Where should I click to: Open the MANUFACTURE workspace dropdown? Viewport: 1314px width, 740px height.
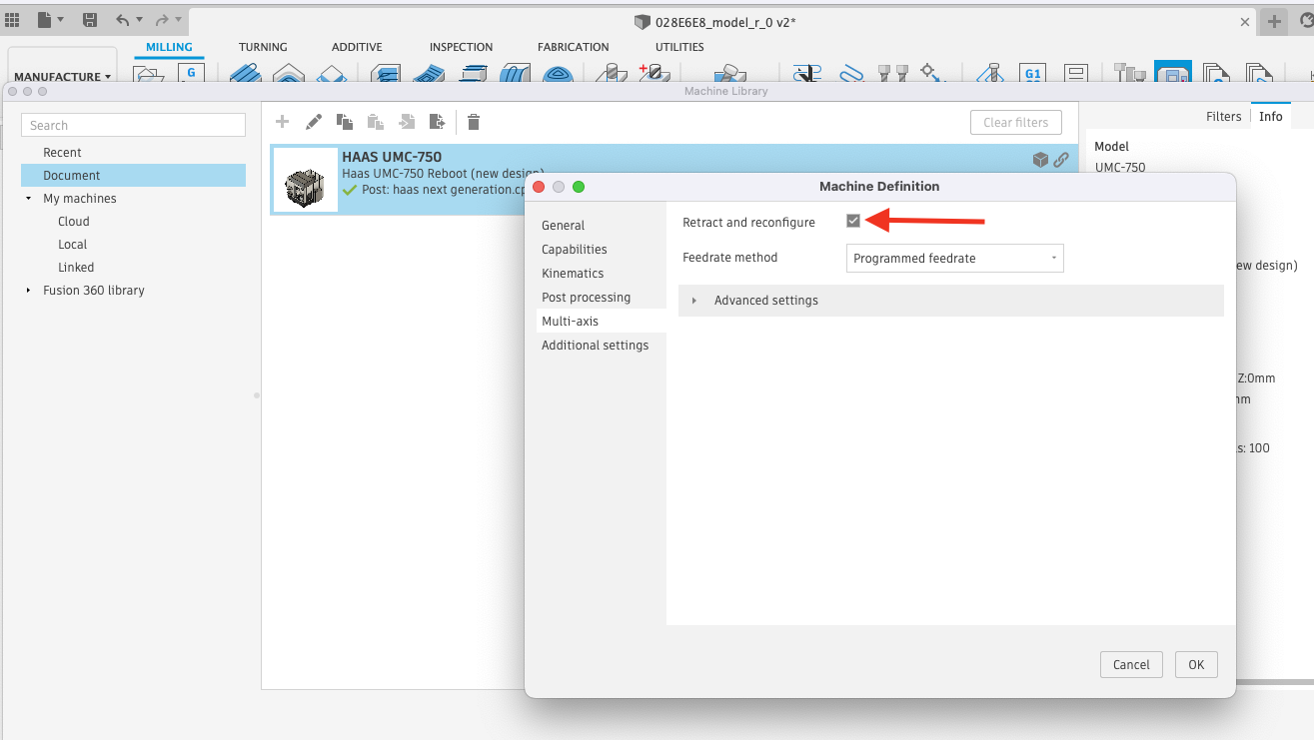[63, 77]
